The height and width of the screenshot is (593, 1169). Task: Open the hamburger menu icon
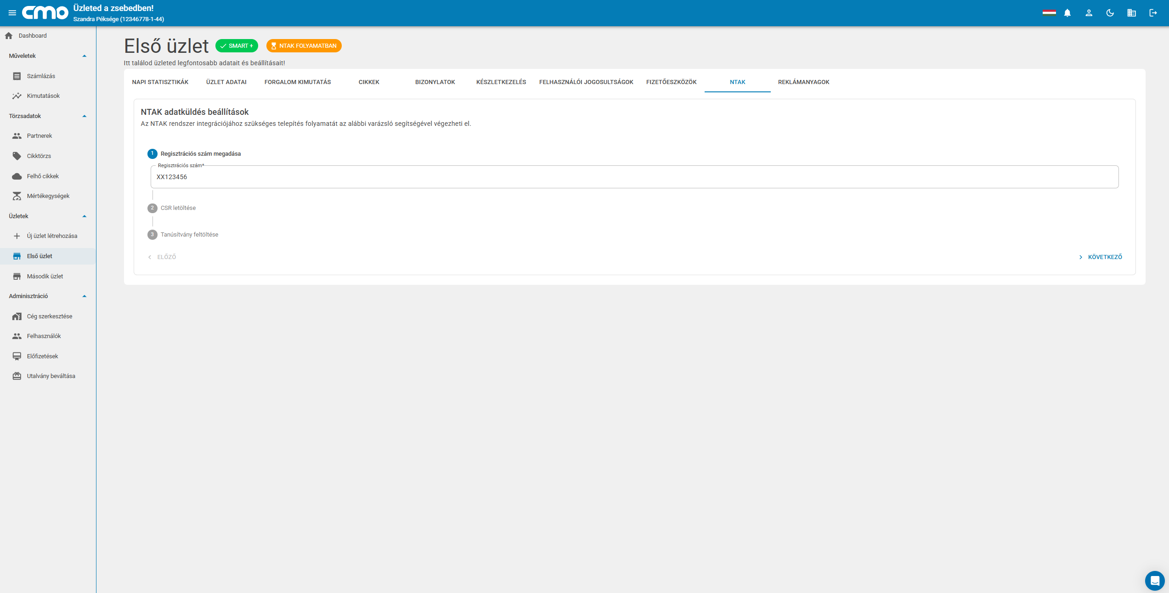point(12,13)
